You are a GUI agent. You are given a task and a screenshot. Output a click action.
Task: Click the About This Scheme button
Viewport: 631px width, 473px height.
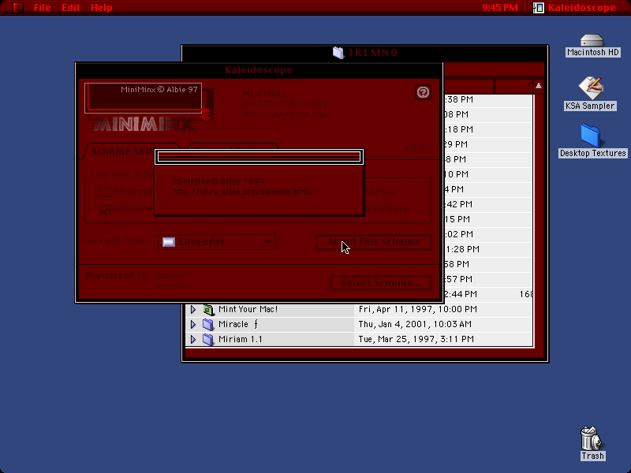[x=373, y=242]
